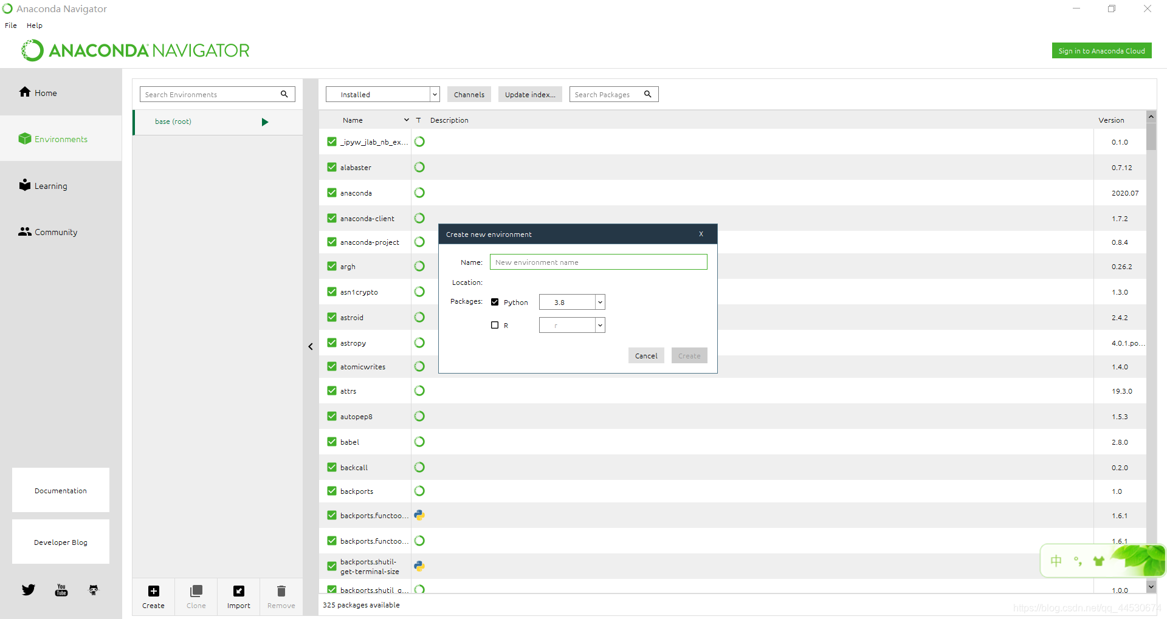Toggle the attrs package checkbox

tap(332, 391)
